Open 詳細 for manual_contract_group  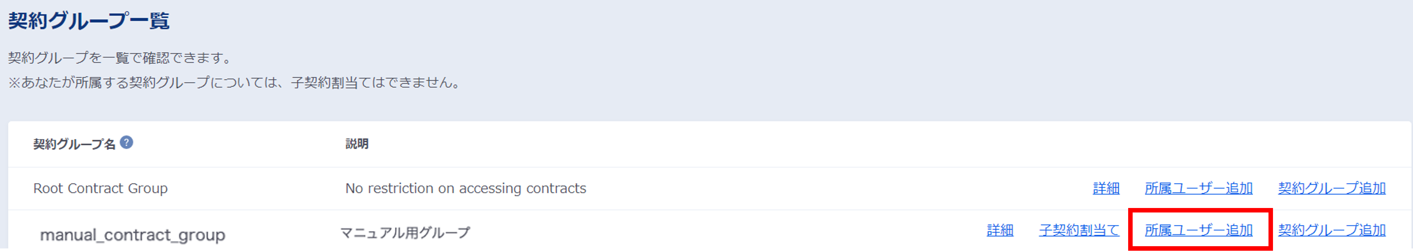(x=1000, y=231)
